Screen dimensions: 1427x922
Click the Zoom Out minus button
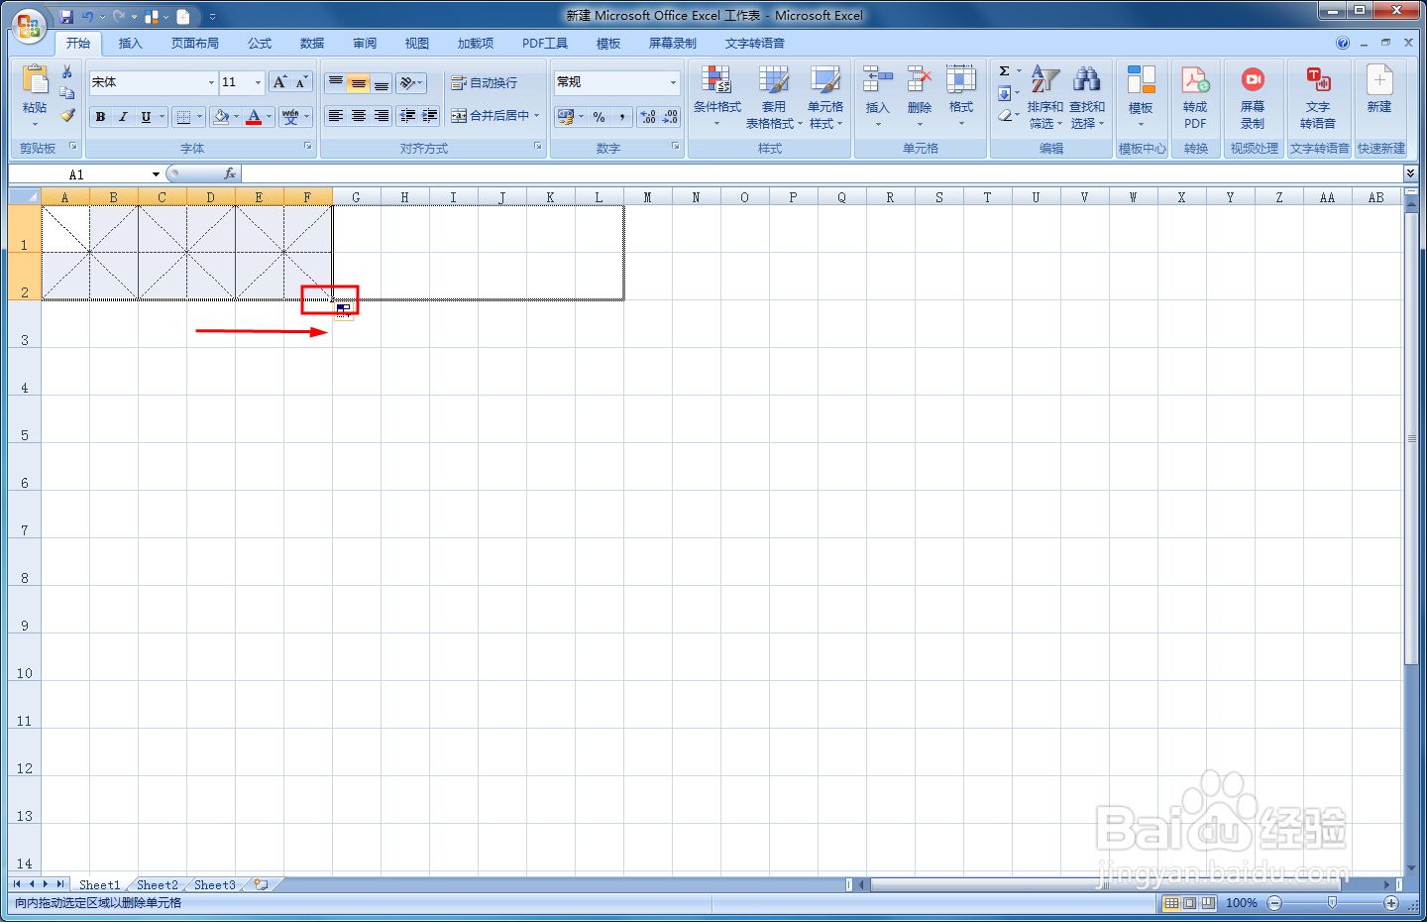(1275, 903)
